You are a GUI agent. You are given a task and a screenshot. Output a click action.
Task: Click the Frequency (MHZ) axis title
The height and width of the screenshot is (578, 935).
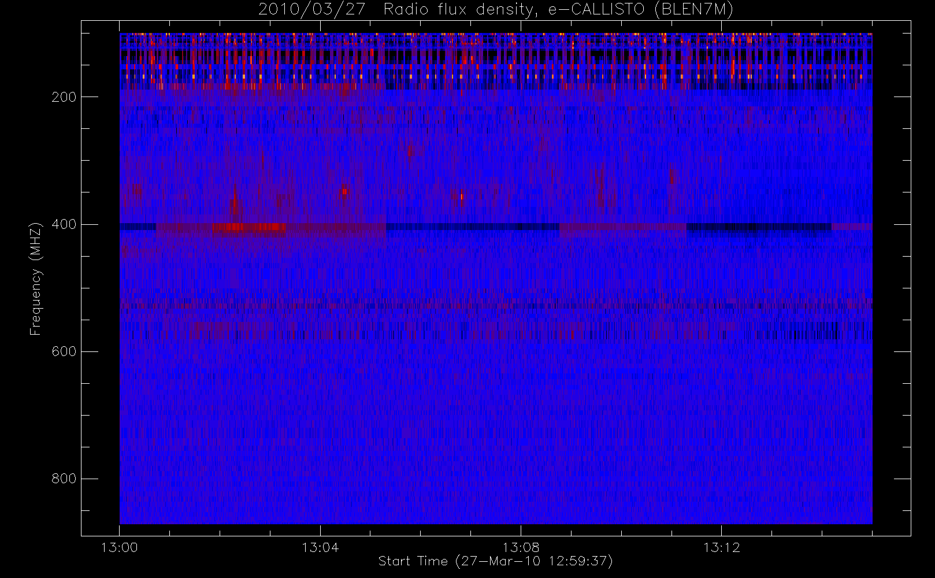tap(36, 279)
